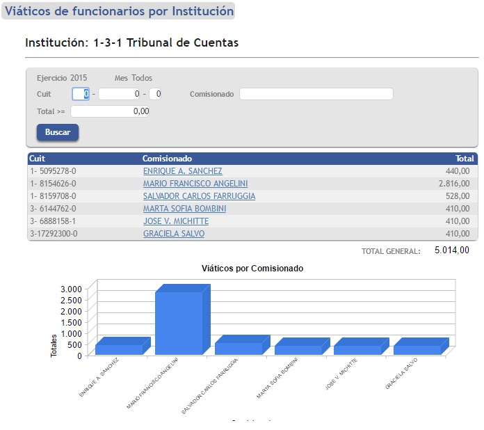Click the Graciela Salvo chart bar
Viewport: 484px width, 430px height.
(418, 349)
